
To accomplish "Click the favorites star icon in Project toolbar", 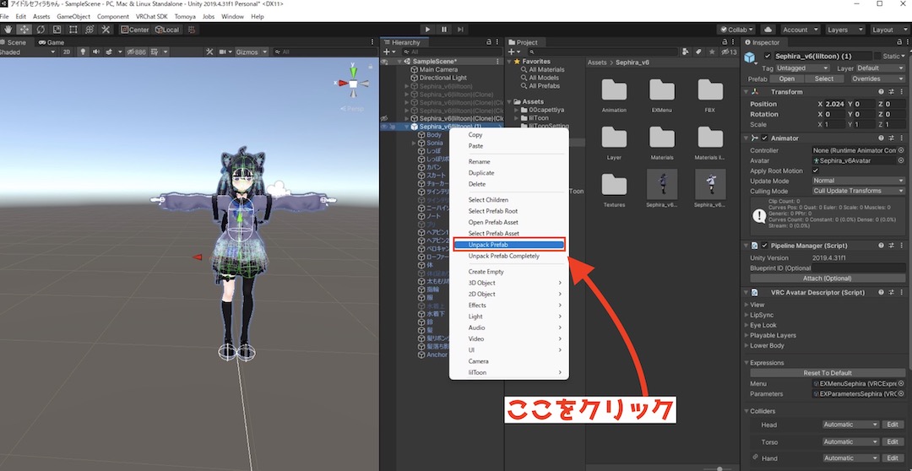I will click(712, 51).
